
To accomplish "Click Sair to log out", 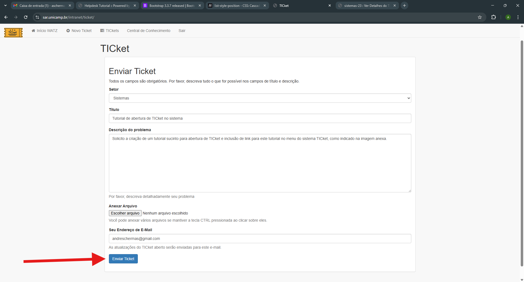I will click(182, 31).
